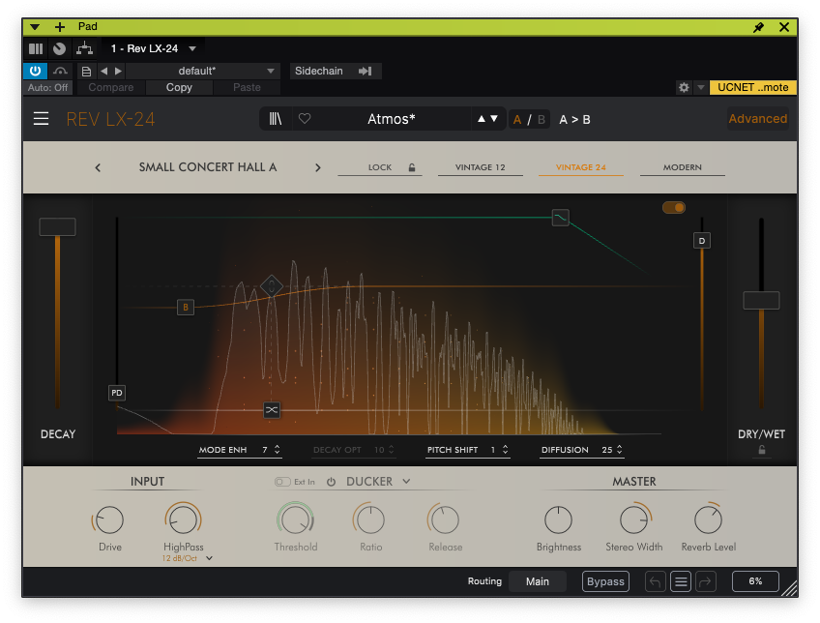Toggle the Ext In switch
Image resolution: width=820 pixels, height=623 pixels.
pos(282,482)
